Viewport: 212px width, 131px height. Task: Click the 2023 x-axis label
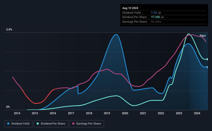[x=179, y=113]
